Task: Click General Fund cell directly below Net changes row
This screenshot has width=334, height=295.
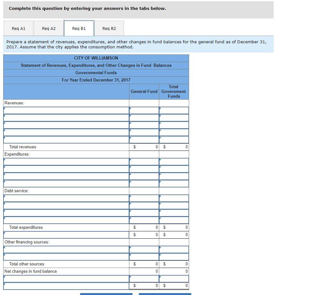Action: (x=144, y=279)
